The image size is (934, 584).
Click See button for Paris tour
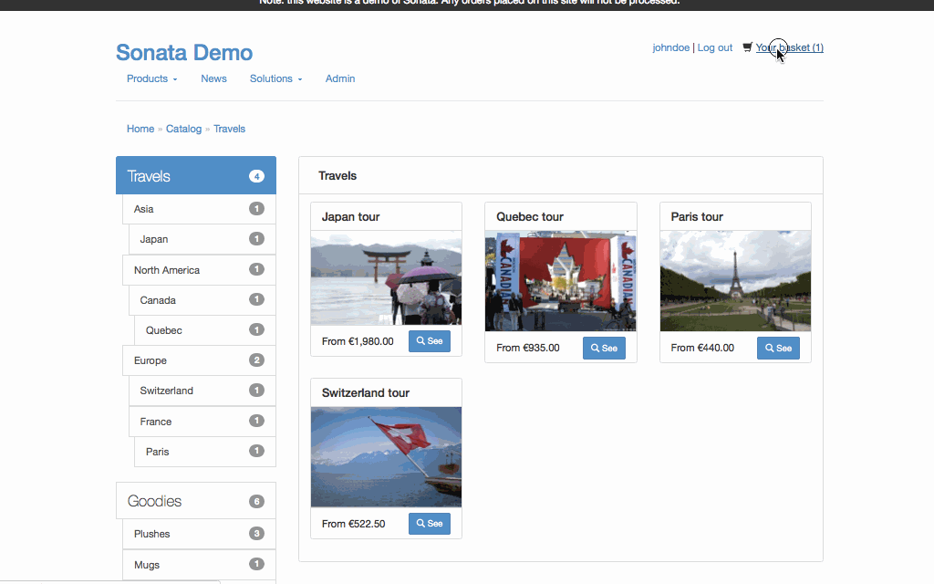click(x=778, y=348)
